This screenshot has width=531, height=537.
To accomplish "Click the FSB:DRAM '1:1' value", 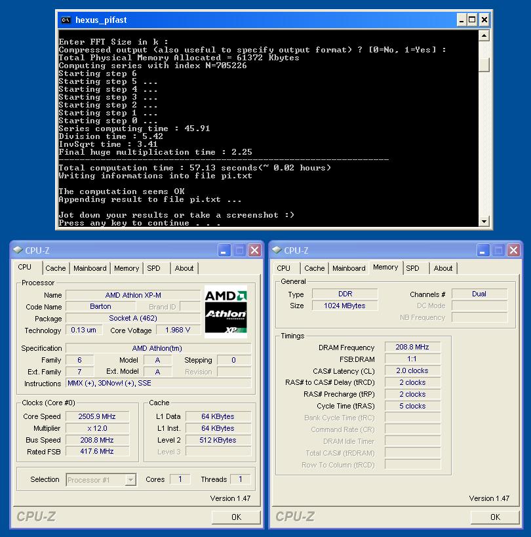I will pos(412,359).
